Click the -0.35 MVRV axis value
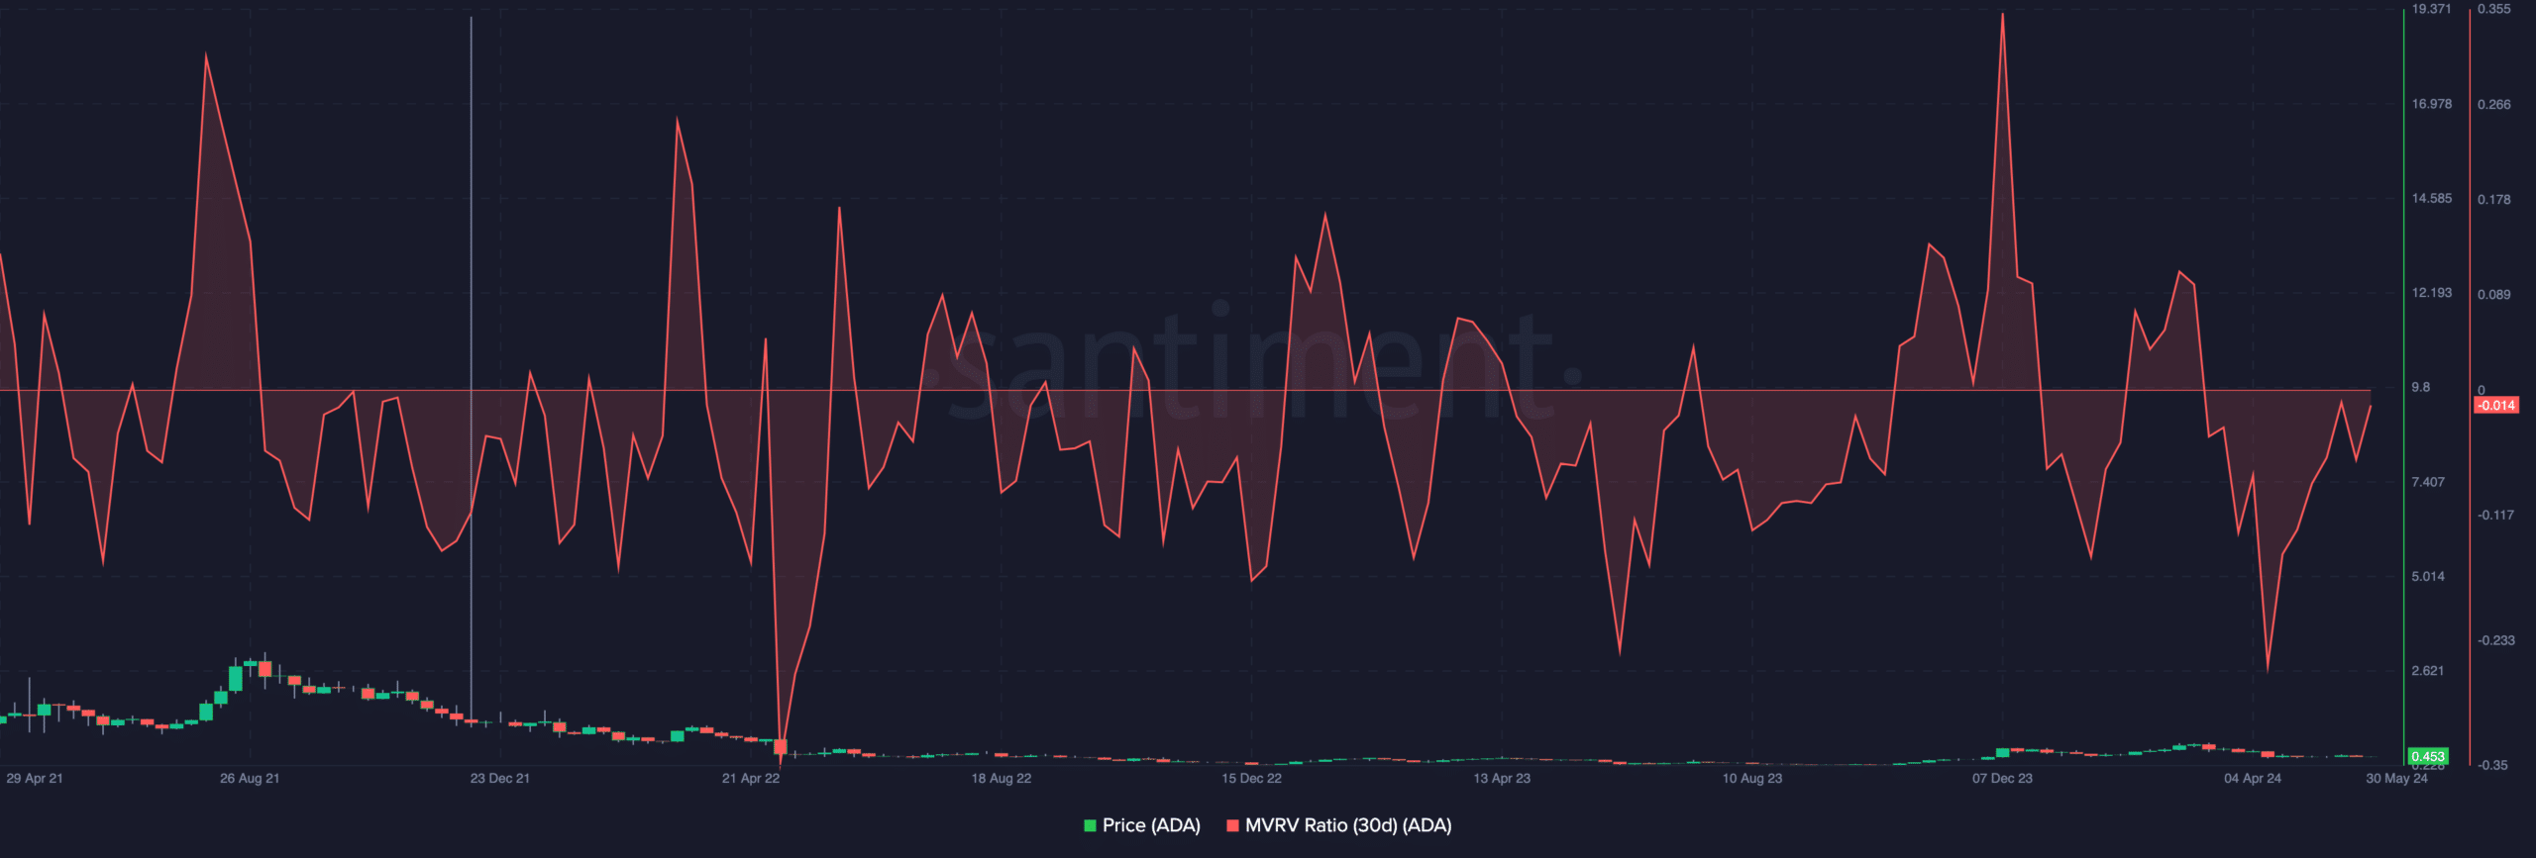Viewport: 2536px width, 858px height. point(2493,766)
